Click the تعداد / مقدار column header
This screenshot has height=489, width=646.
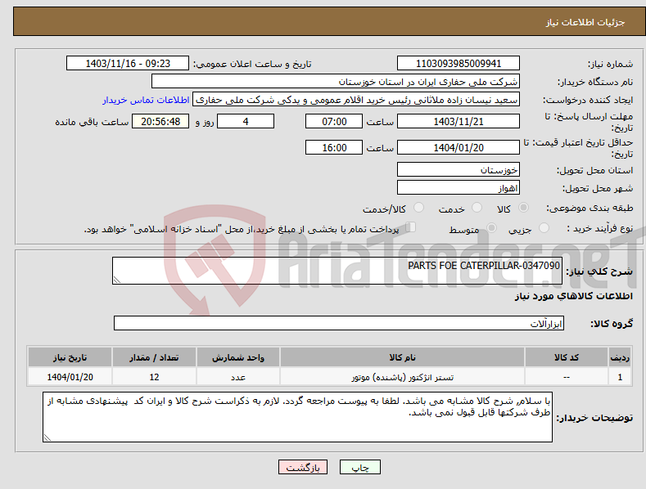pyautogui.click(x=154, y=357)
